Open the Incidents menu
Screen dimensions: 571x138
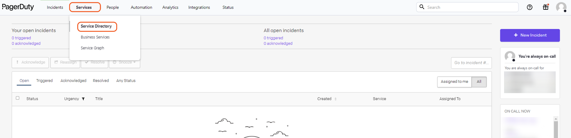(55, 8)
